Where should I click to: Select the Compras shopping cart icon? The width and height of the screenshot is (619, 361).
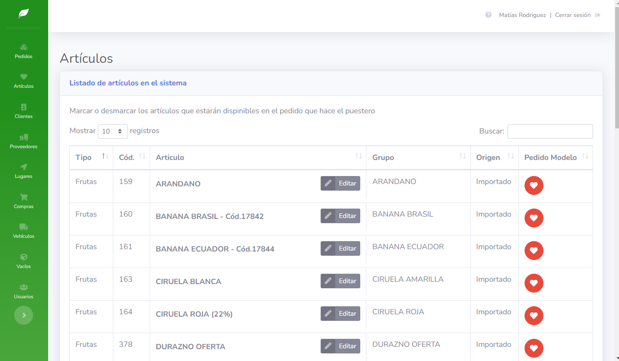coord(24,197)
